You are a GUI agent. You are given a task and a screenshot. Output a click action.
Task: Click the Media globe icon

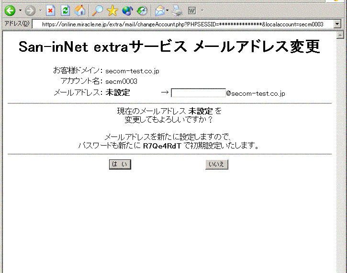point(127,10)
